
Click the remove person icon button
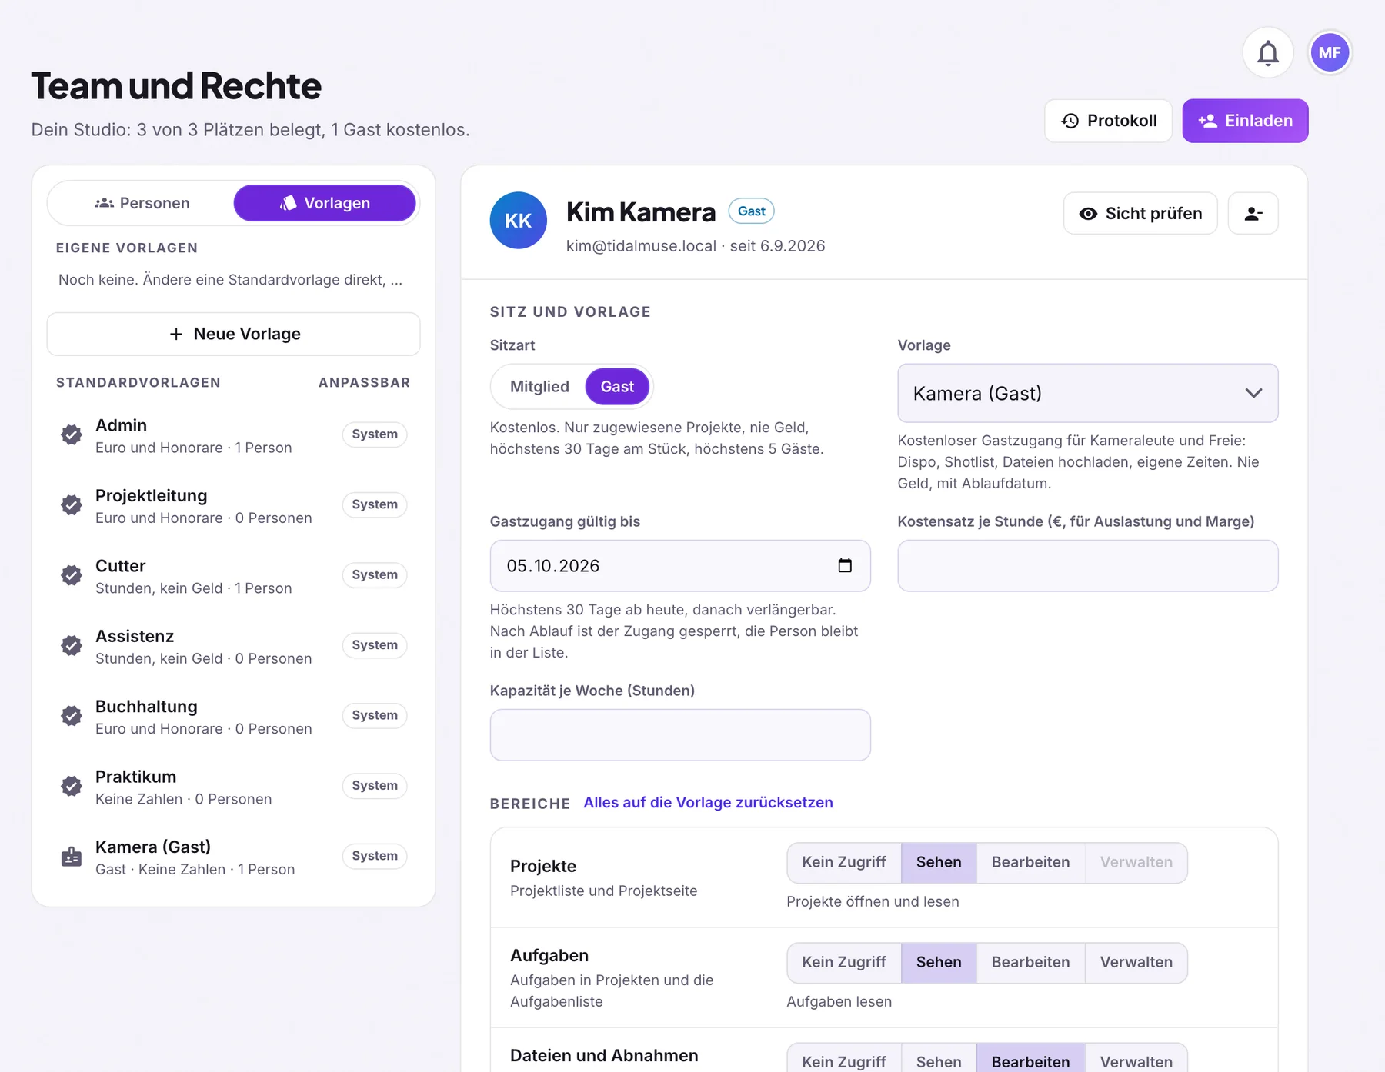[1253, 214]
